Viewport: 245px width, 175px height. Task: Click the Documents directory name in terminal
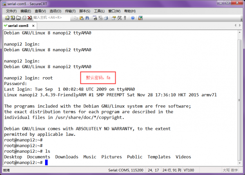pos(38,157)
